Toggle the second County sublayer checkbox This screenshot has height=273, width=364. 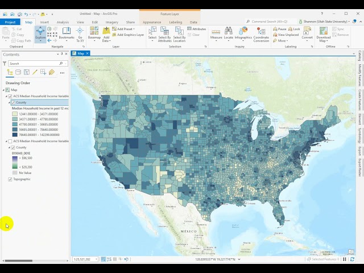(13, 147)
